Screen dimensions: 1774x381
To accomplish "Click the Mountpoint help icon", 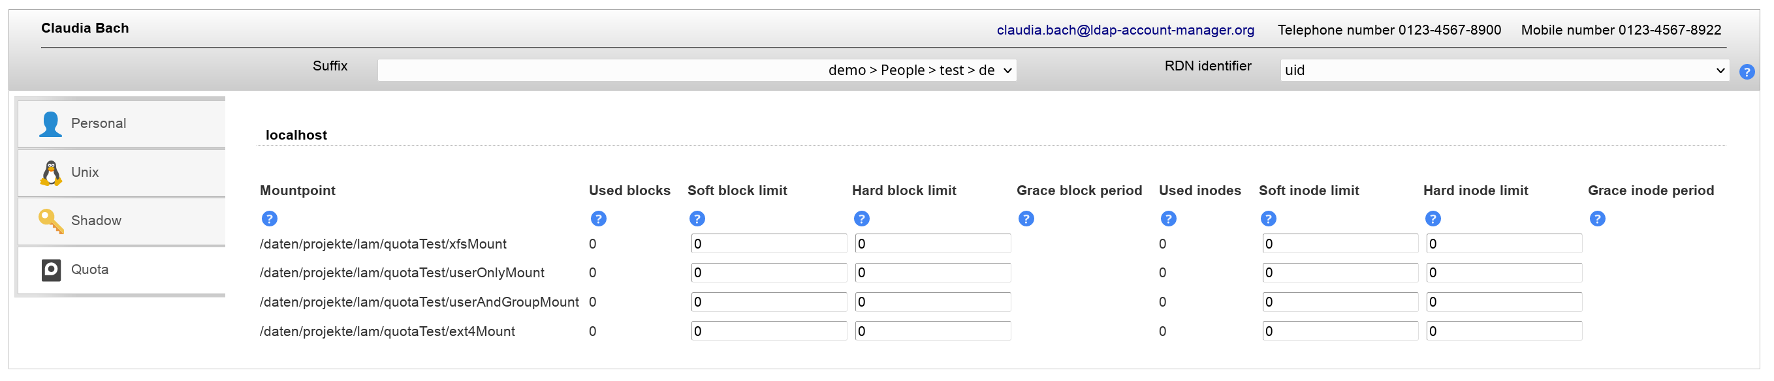I will [270, 219].
